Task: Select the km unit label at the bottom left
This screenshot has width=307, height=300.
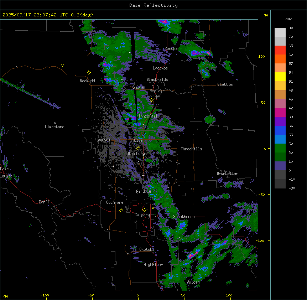Action: point(5,296)
